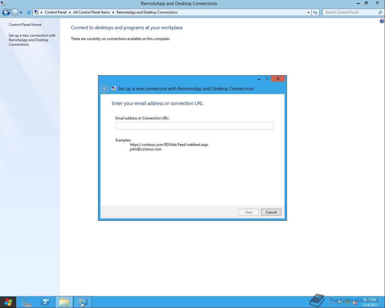
Task: Open the clock showing 9:27 AM
Action: (370, 302)
